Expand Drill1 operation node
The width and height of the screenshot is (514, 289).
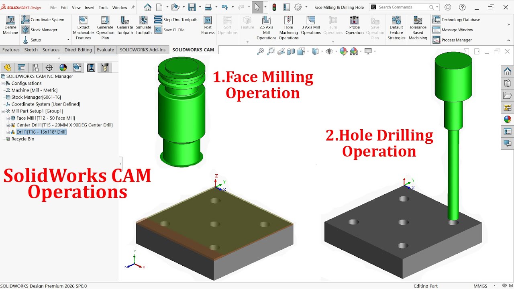pyautogui.click(x=8, y=132)
